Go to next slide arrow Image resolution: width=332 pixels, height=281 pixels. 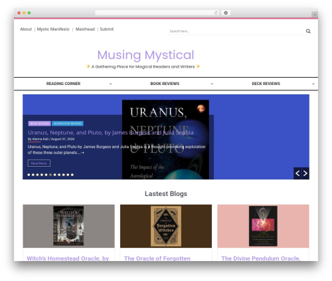point(305,173)
